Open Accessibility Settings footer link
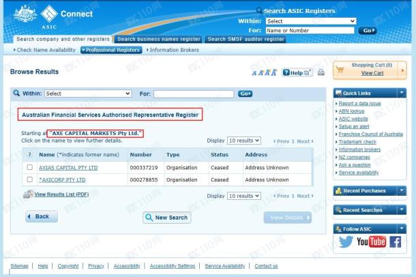 [x=173, y=266]
